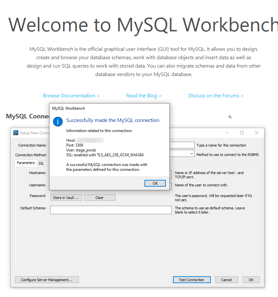Open Configure Server Management

tap(47, 280)
